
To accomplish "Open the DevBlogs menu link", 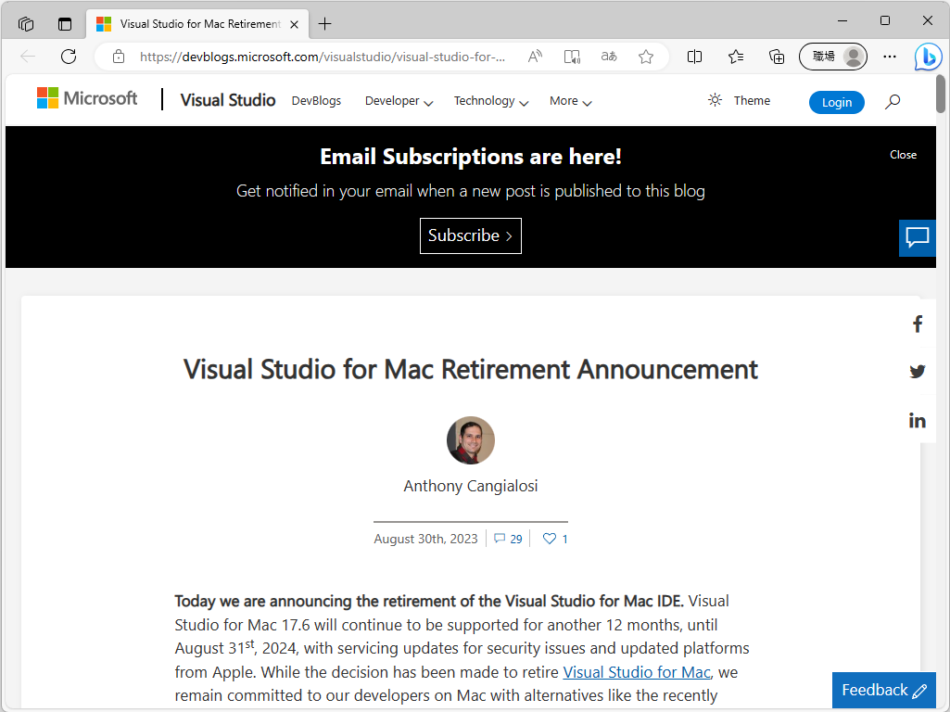I will [x=316, y=101].
